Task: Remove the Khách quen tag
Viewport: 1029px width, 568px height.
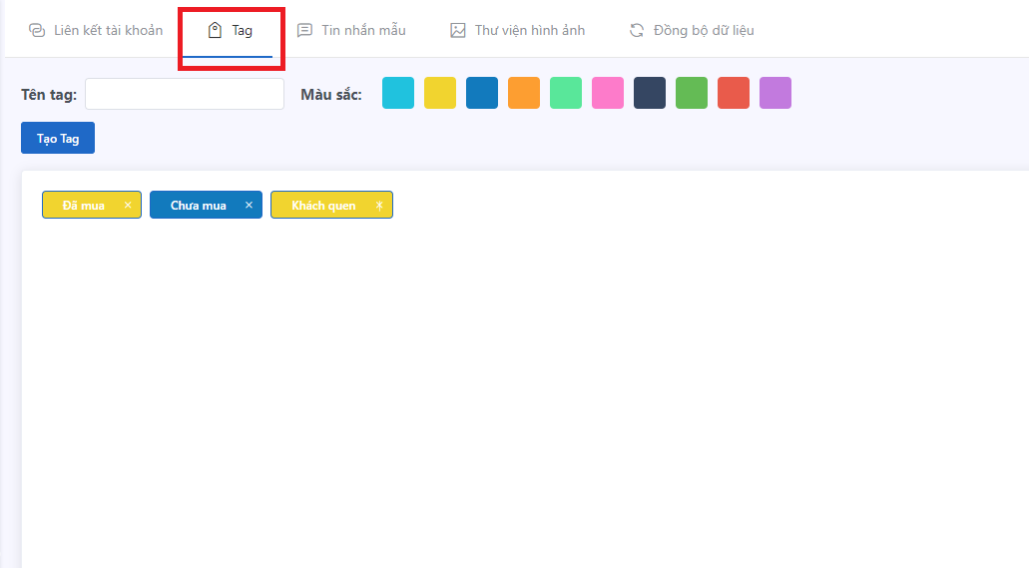Action: (x=379, y=205)
